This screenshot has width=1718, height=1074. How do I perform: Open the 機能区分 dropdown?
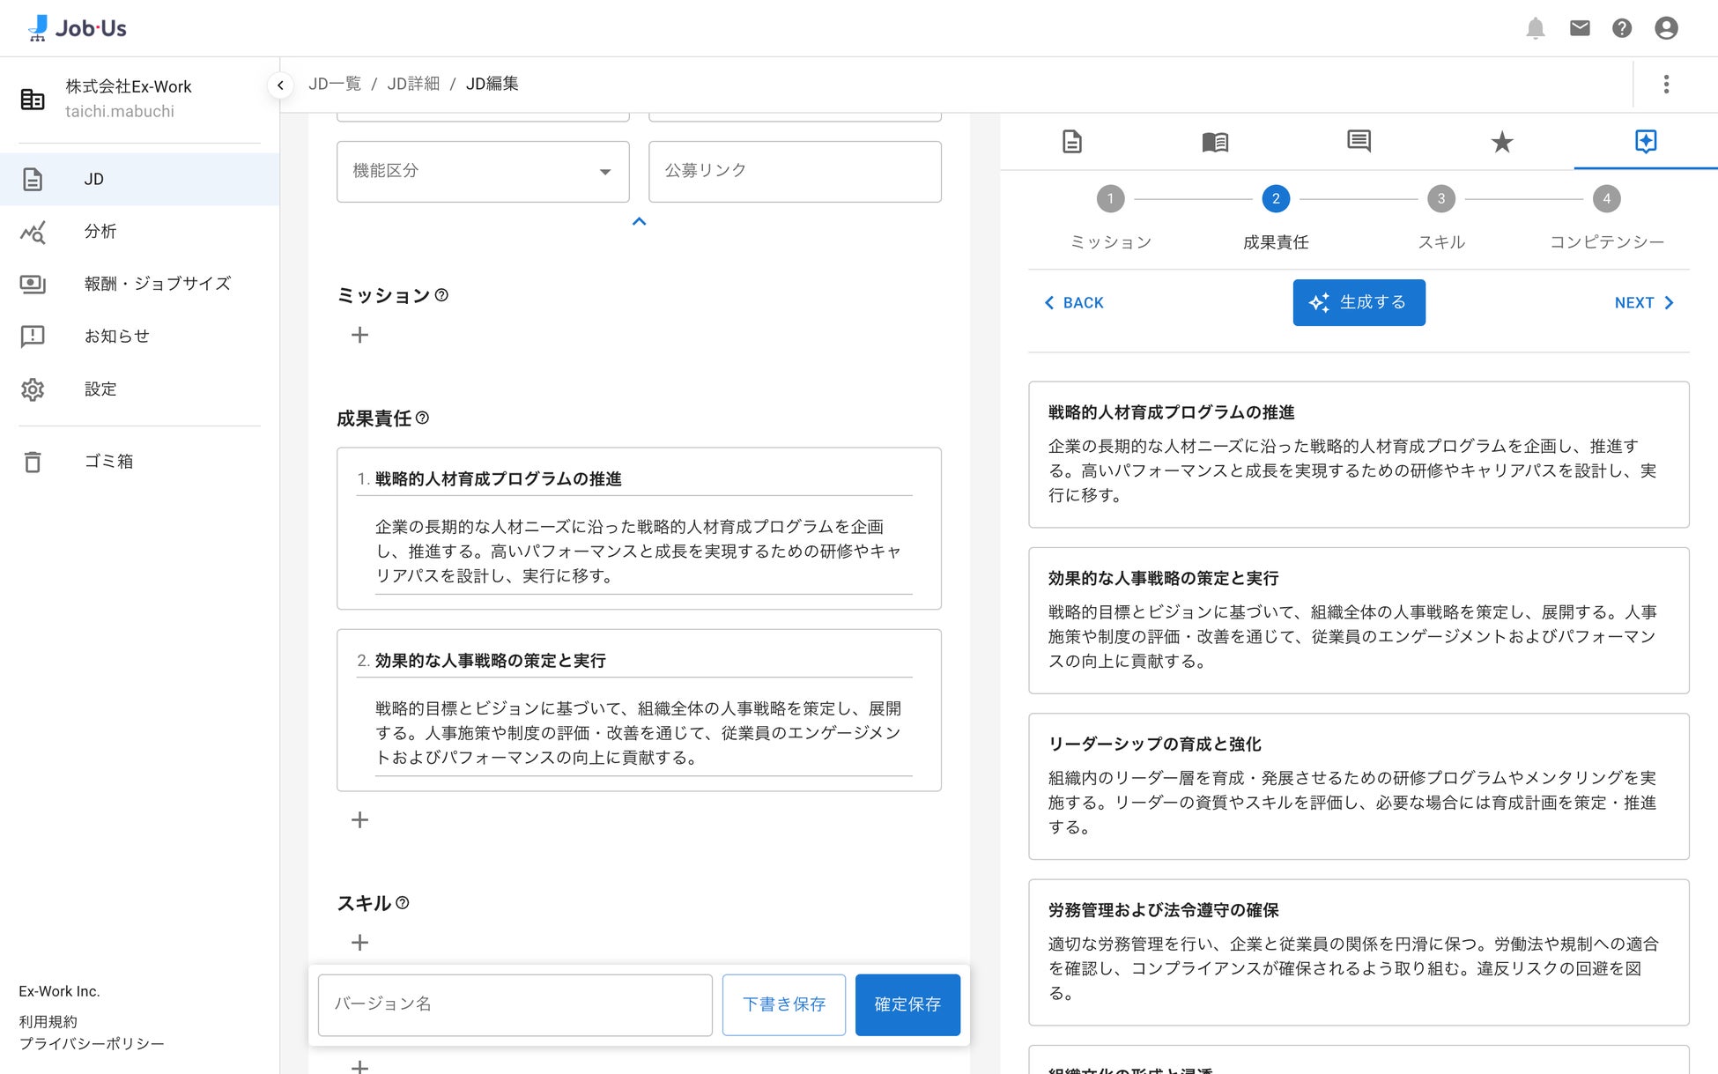[x=483, y=172]
